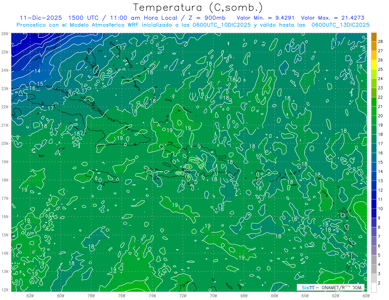Click the "80W" longitude axis label
The width and height of the screenshot is (389, 300).
tap(61, 295)
